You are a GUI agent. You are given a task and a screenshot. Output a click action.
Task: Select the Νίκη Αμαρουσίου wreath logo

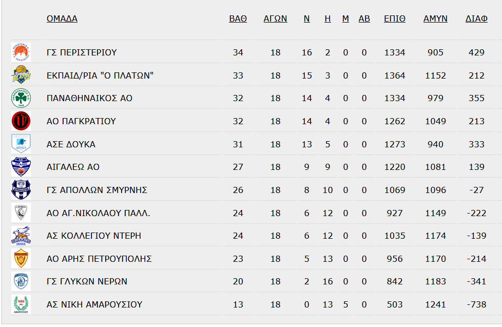pyautogui.click(x=21, y=304)
